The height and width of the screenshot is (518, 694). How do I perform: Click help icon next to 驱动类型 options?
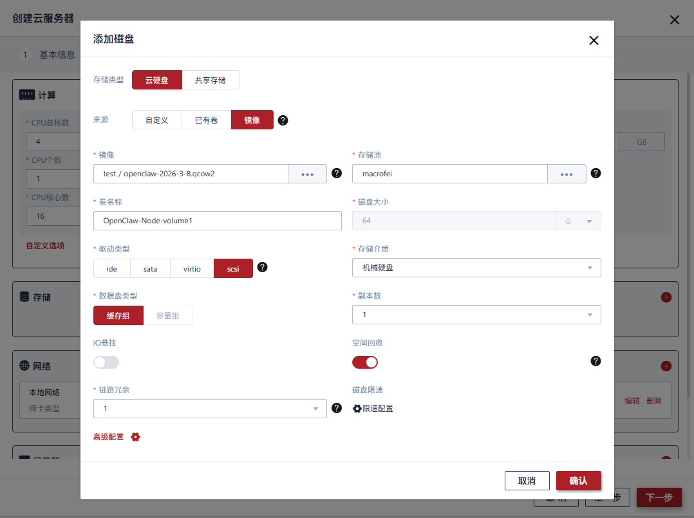(262, 267)
